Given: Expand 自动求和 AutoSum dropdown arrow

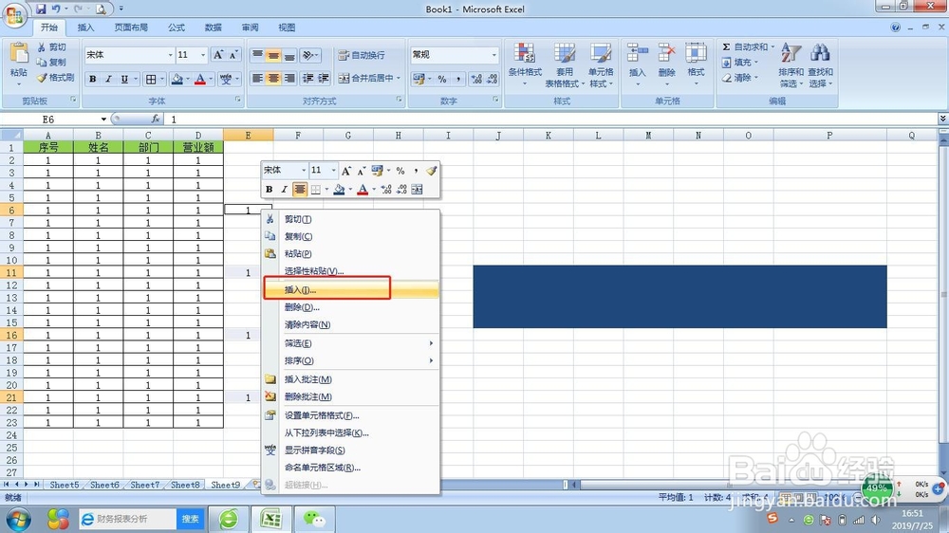Looking at the screenshot, I should point(772,46).
